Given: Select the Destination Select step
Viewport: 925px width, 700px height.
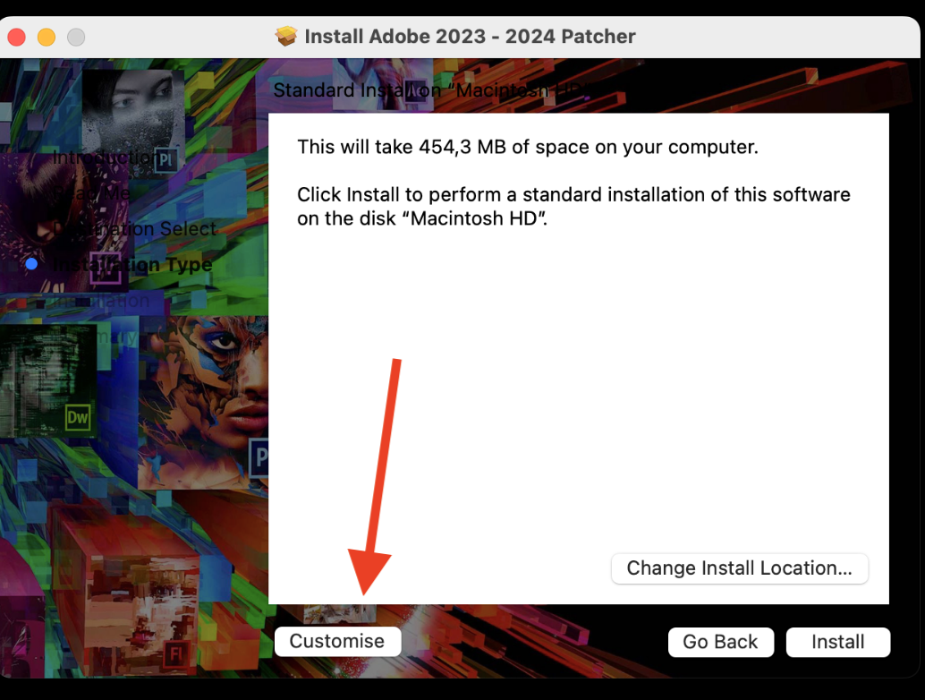Looking at the screenshot, I should point(134,228).
